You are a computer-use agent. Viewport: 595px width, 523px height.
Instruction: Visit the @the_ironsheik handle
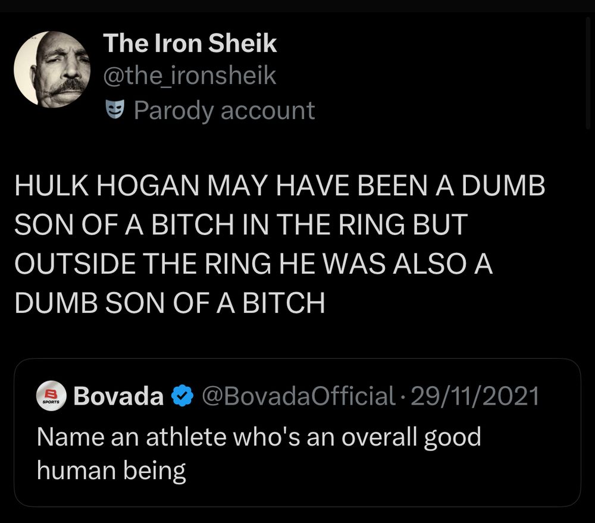(190, 76)
